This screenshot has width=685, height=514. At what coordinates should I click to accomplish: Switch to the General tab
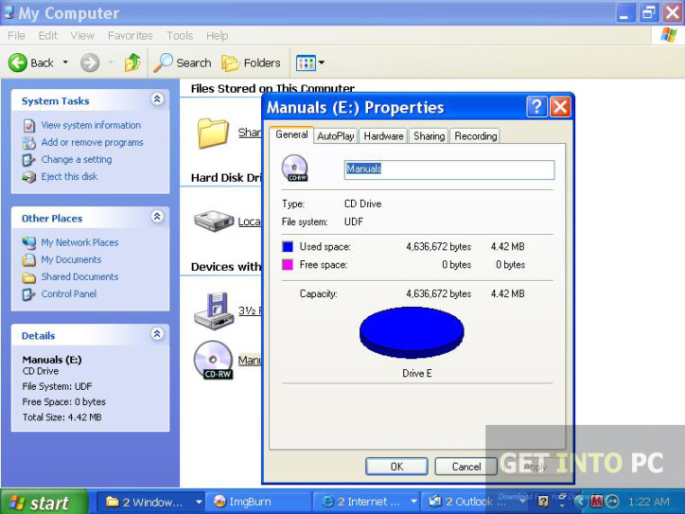pyautogui.click(x=291, y=134)
